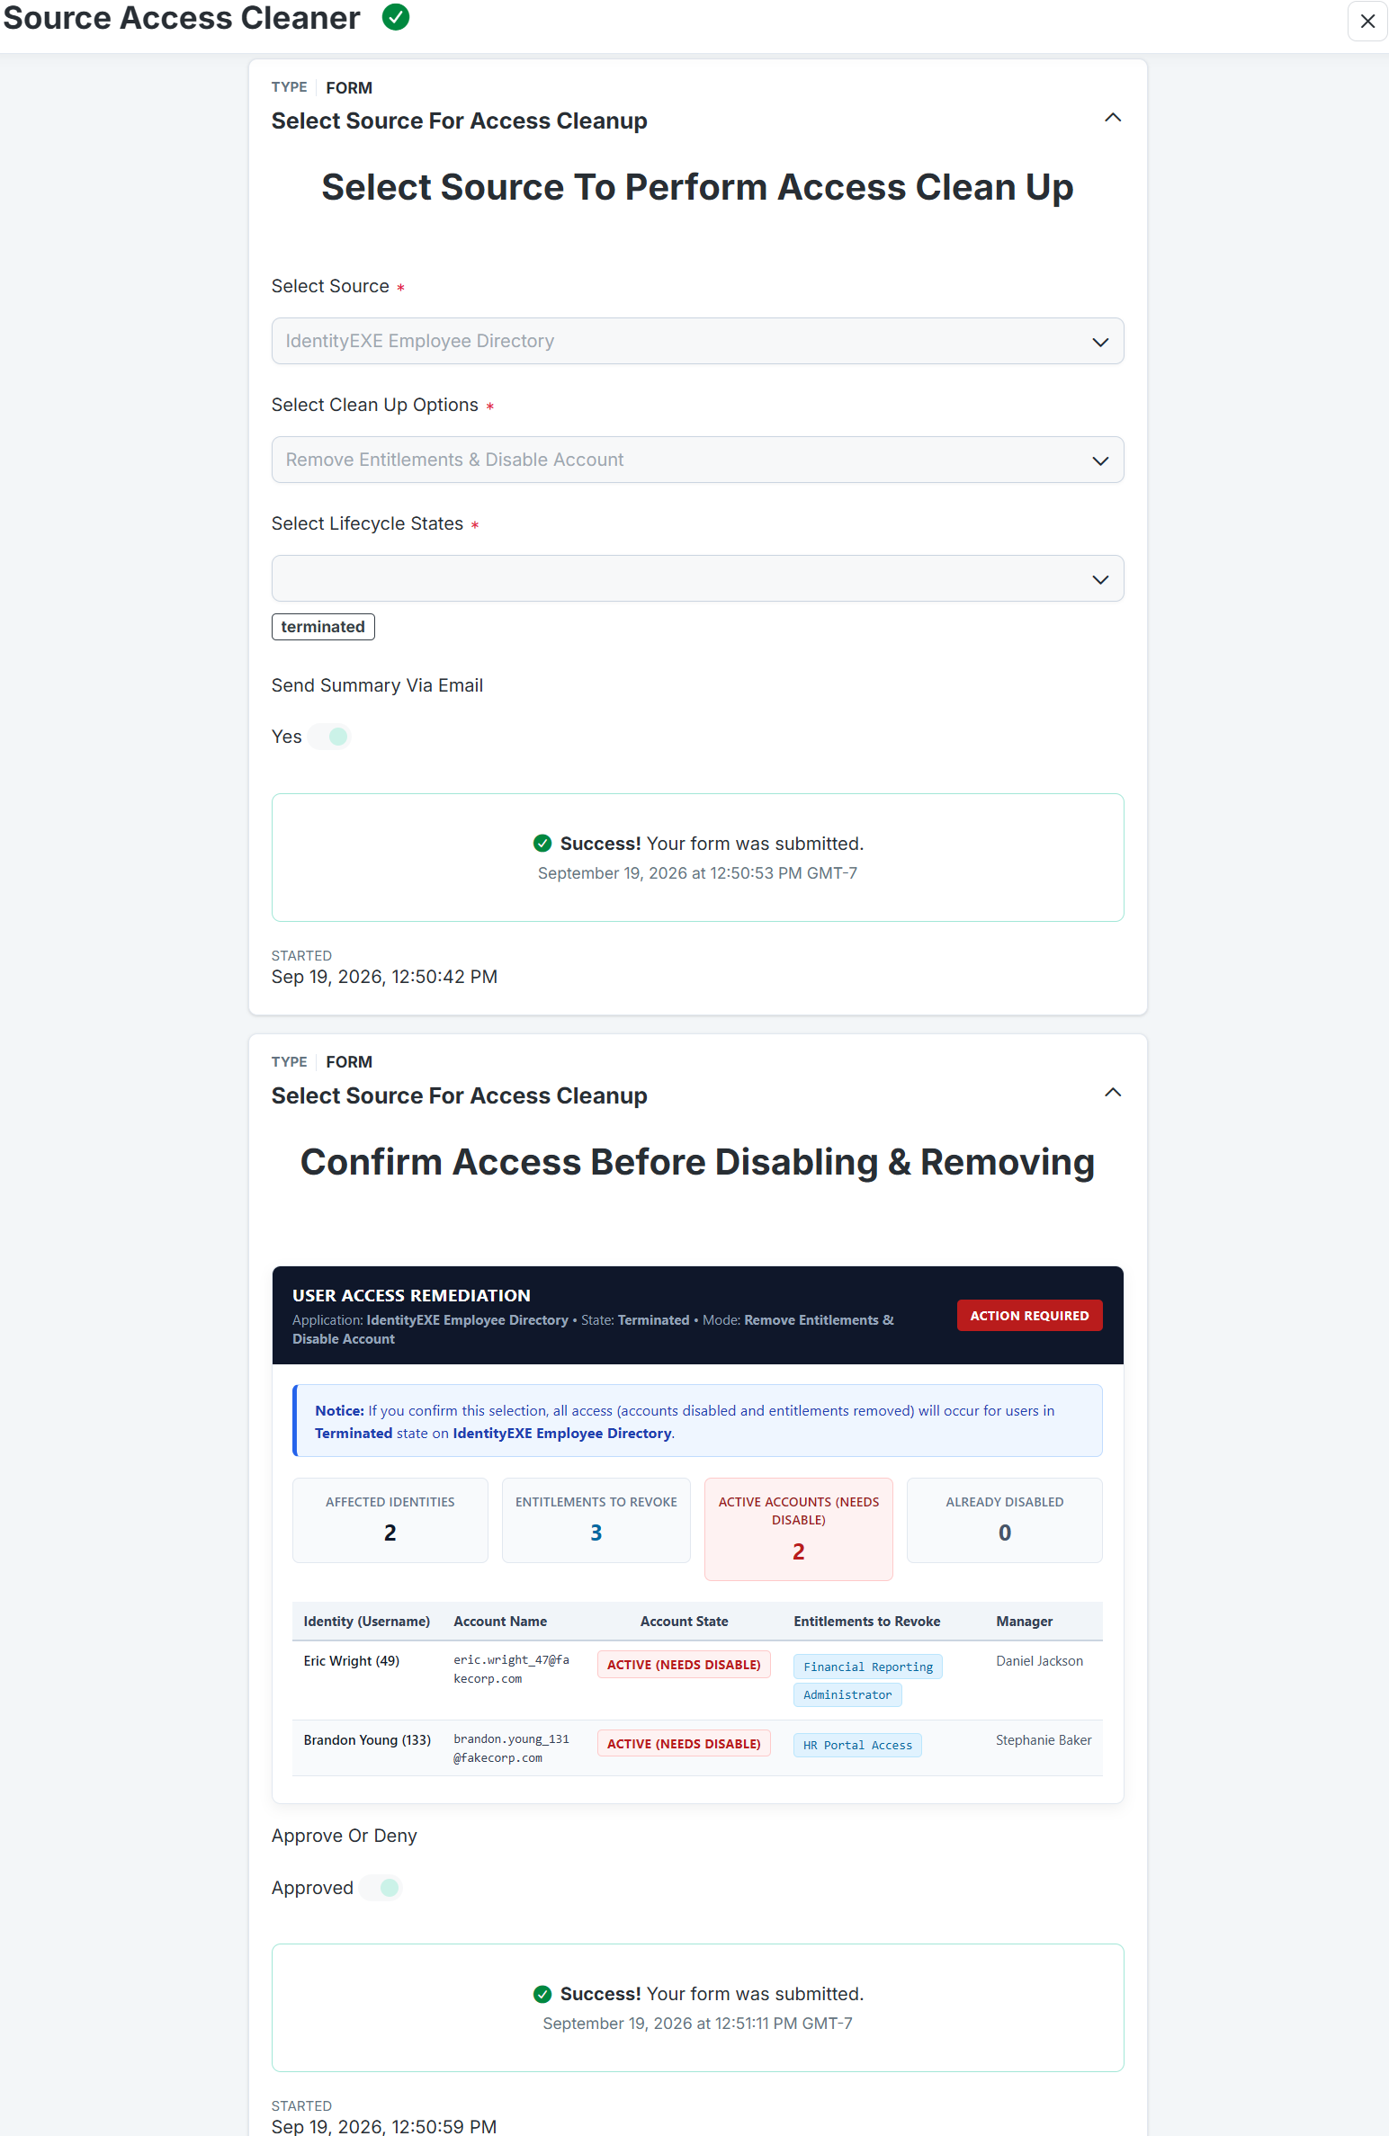Viewport: 1389px width, 2136px height.
Task: Click the Sep 19, 2026, 12:50:42 PM started time
Action: click(384, 977)
